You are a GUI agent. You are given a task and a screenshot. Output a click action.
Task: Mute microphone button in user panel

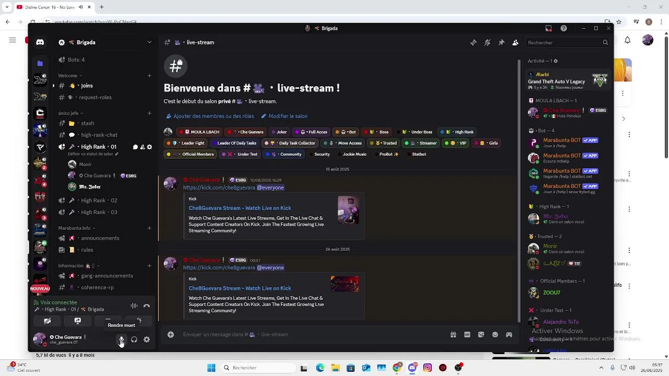click(121, 339)
